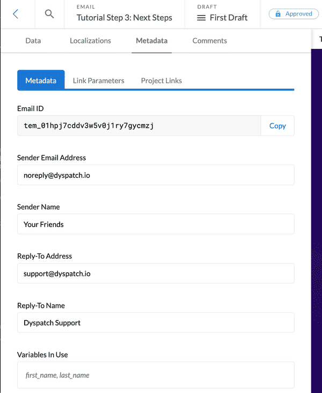
Task: Click the lock icon in Approved badge
Action: click(x=278, y=14)
